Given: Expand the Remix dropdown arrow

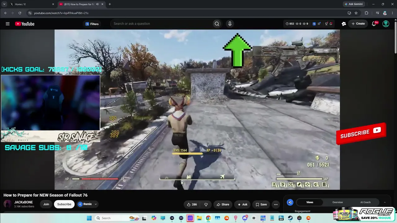Looking at the screenshot, I should [96, 204].
